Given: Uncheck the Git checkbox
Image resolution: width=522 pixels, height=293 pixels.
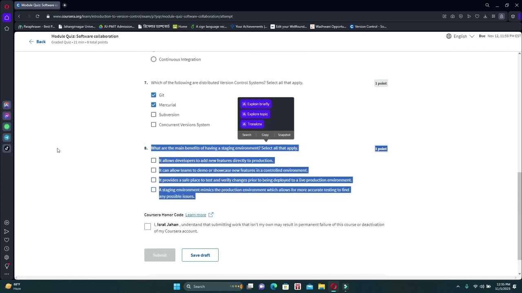Looking at the screenshot, I should click(x=153, y=95).
